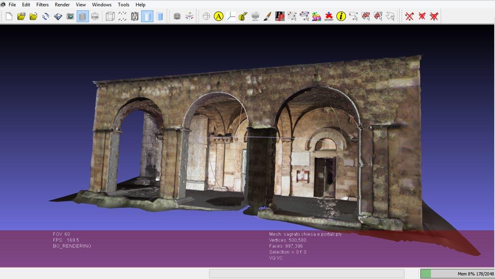Open the Render menu
495x279 pixels.
(x=62, y=5)
